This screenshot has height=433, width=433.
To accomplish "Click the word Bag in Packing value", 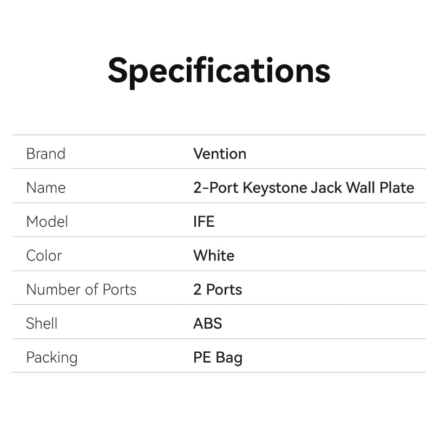I will click(228, 358).
